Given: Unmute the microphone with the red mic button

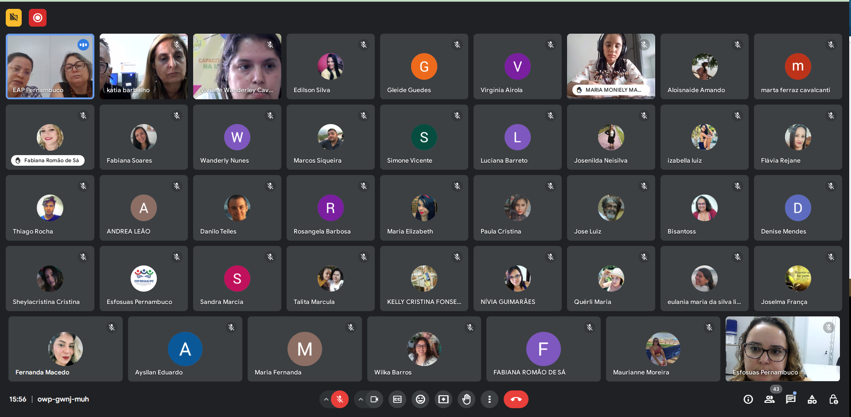Looking at the screenshot, I should pos(340,399).
